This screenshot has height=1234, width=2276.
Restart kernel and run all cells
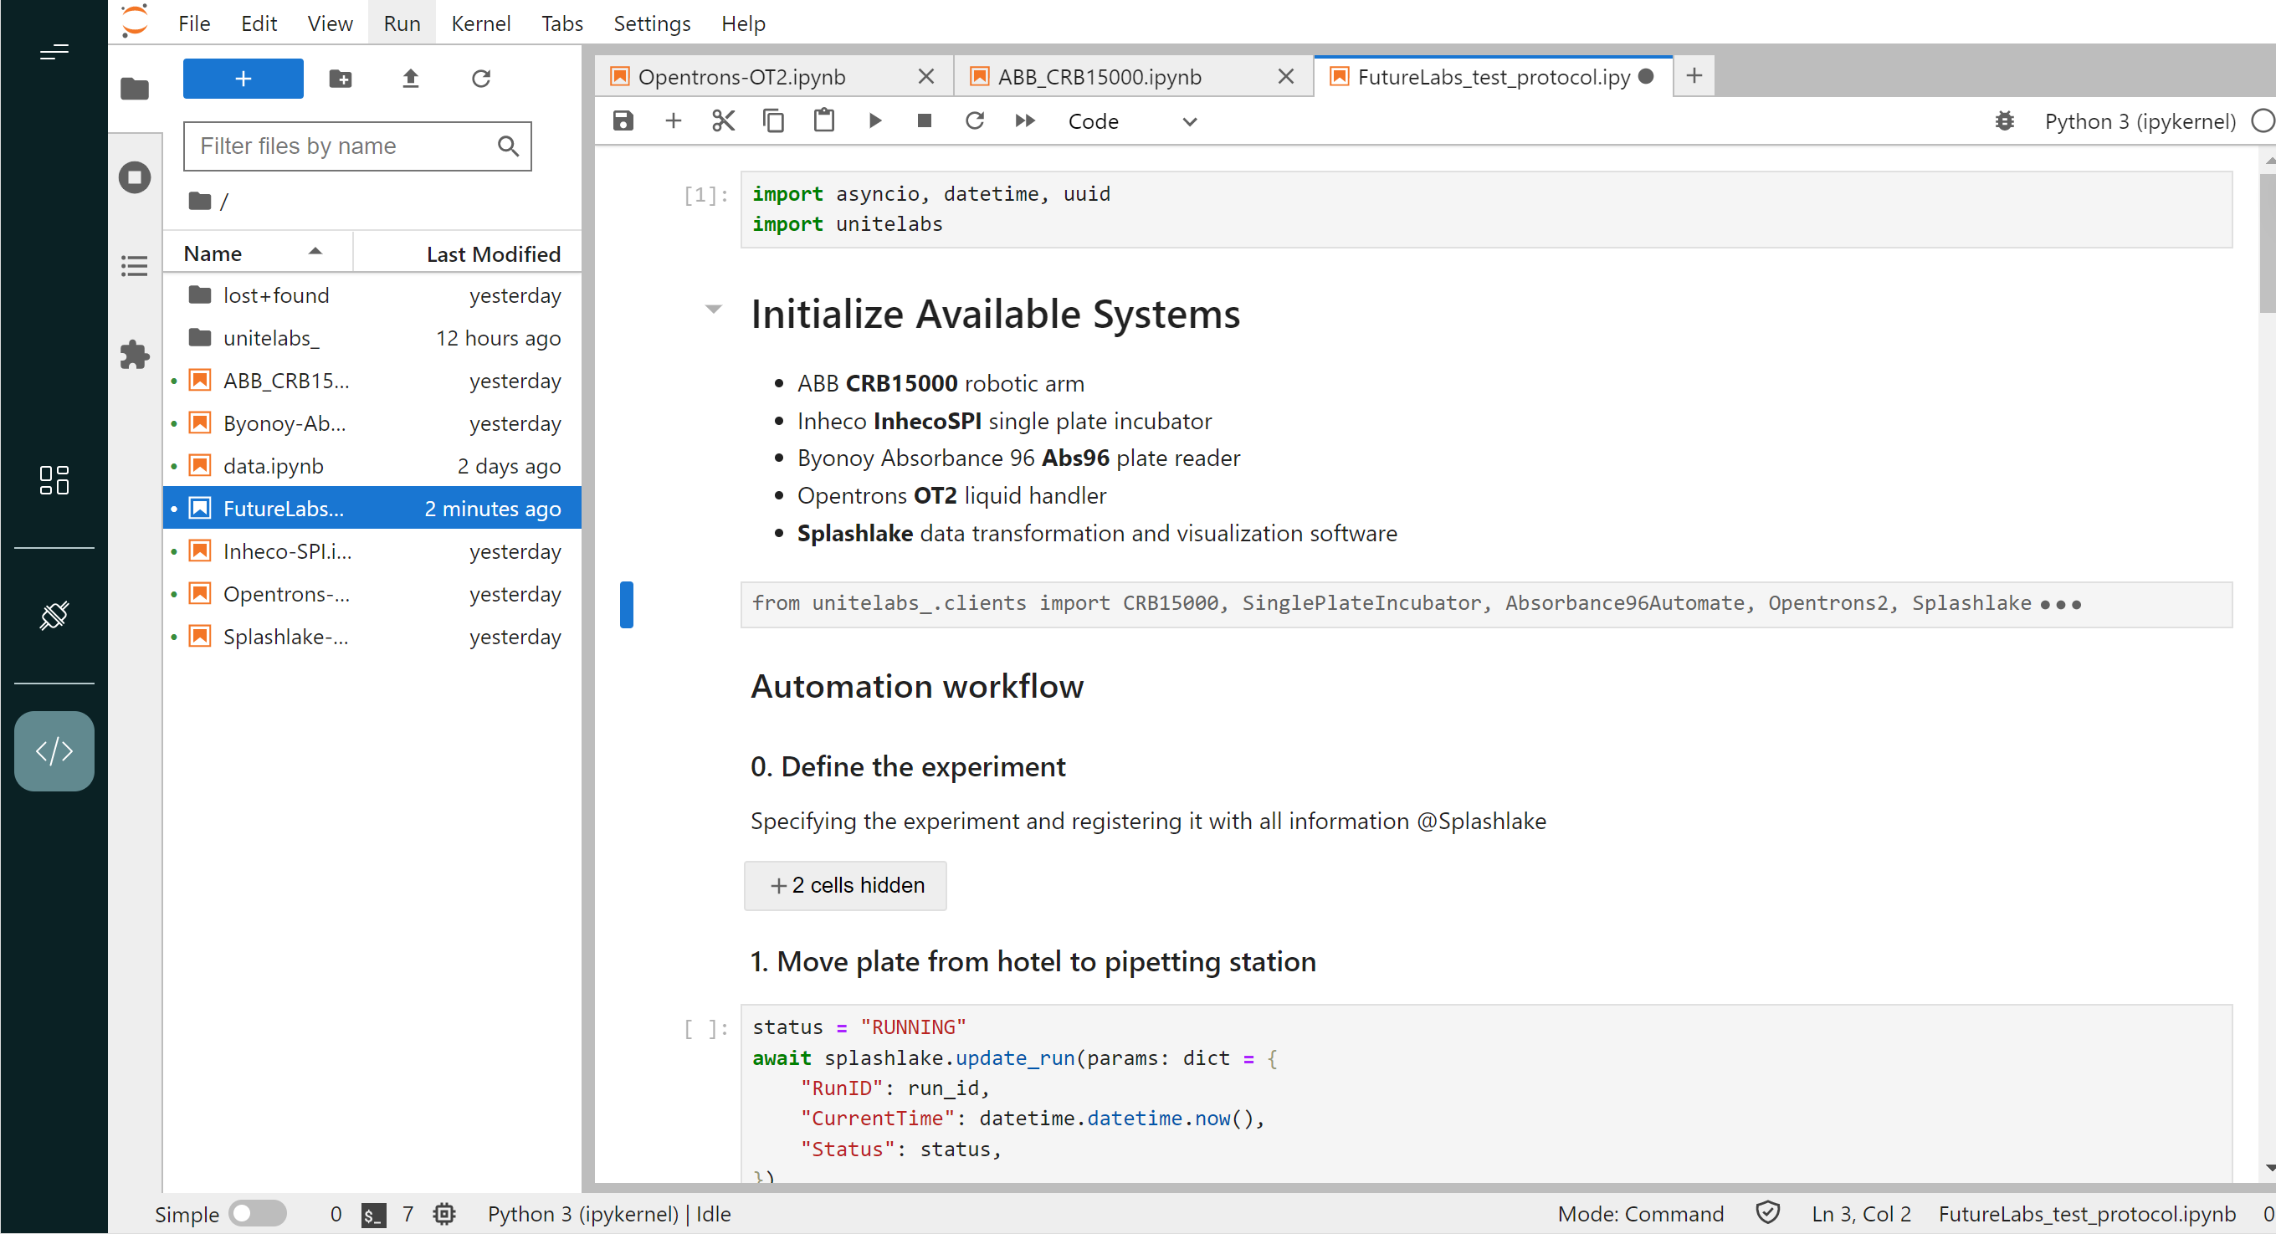1025,121
